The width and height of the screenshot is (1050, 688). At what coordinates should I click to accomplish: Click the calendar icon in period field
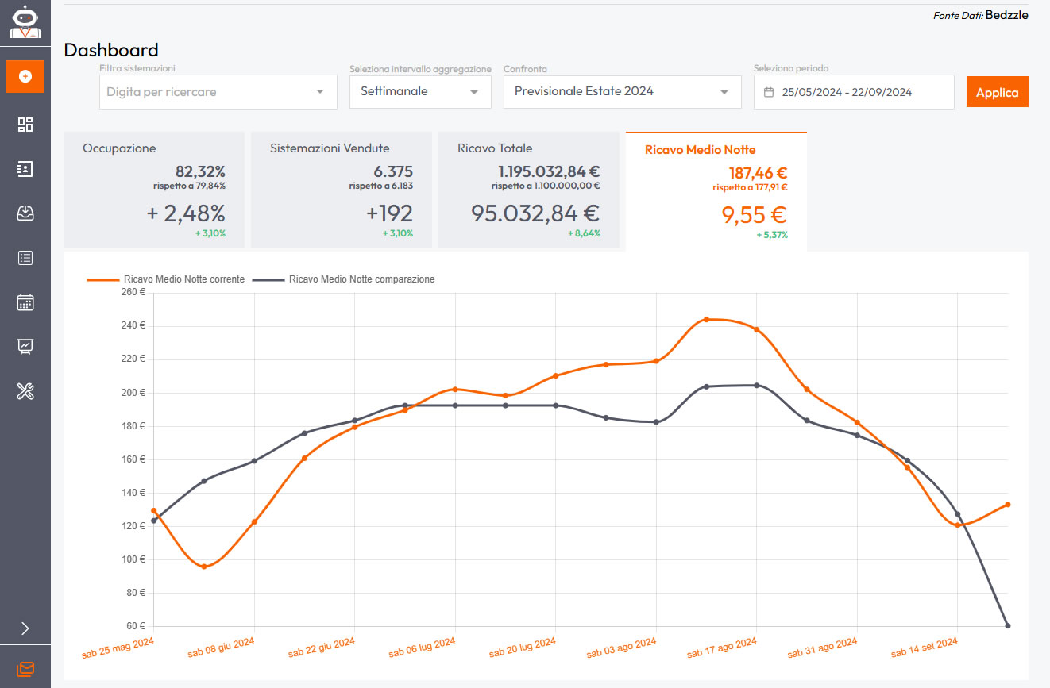(768, 92)
